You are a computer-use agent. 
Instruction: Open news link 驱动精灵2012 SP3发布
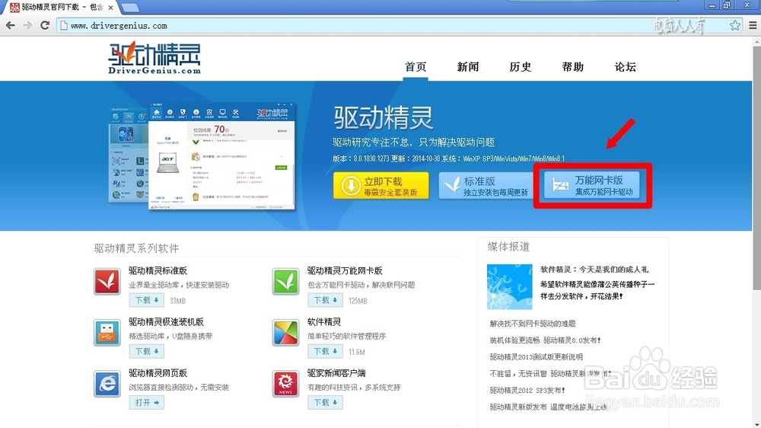tap(527, 390)
